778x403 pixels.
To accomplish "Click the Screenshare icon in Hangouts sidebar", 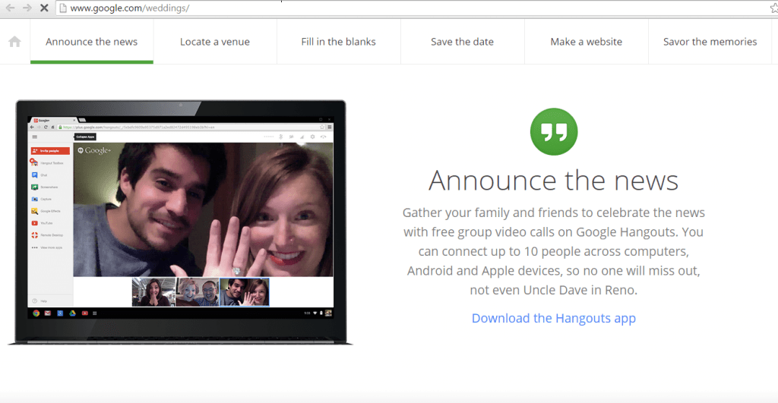I will tap(35, 187).
